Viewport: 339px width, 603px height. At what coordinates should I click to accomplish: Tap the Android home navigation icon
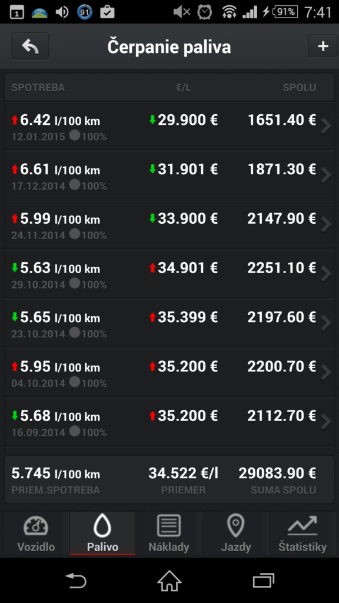pos(169,581)
